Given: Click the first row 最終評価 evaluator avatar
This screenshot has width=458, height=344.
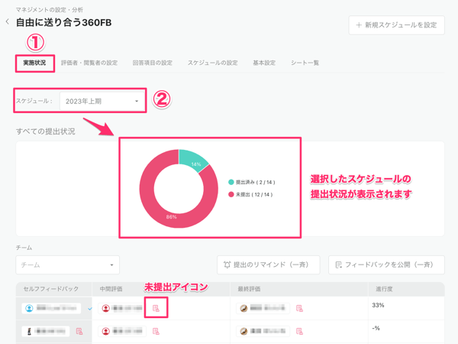Looking at the screenshot, I should 244,309.
